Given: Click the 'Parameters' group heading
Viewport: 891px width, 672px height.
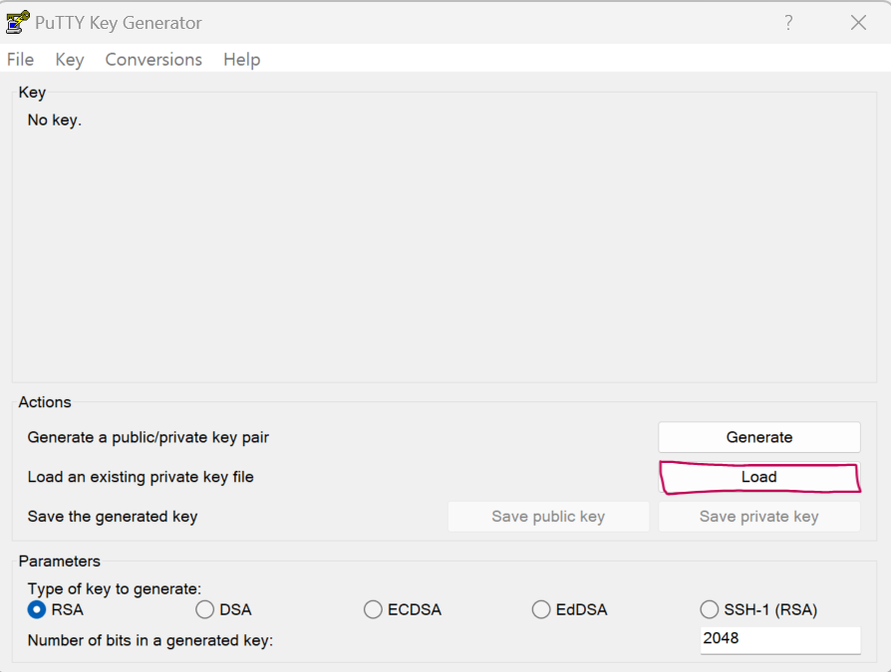Looking at the screenshot, I should pyautogui.click(x=59, y=561).
